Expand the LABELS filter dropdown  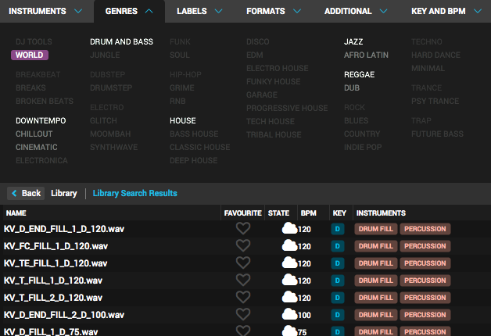[199, 11]
